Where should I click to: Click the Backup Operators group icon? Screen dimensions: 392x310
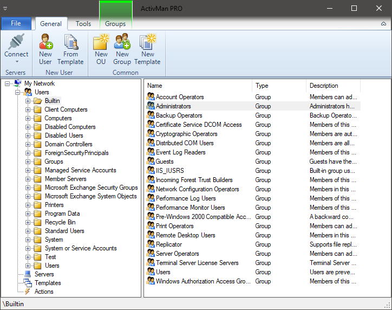(x=151, y=115)
